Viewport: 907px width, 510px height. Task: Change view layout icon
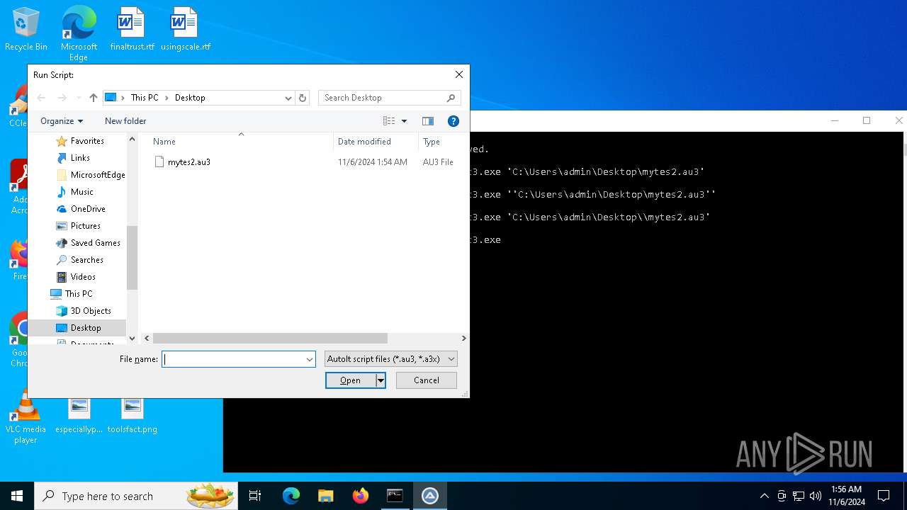[x=389, y=121]
